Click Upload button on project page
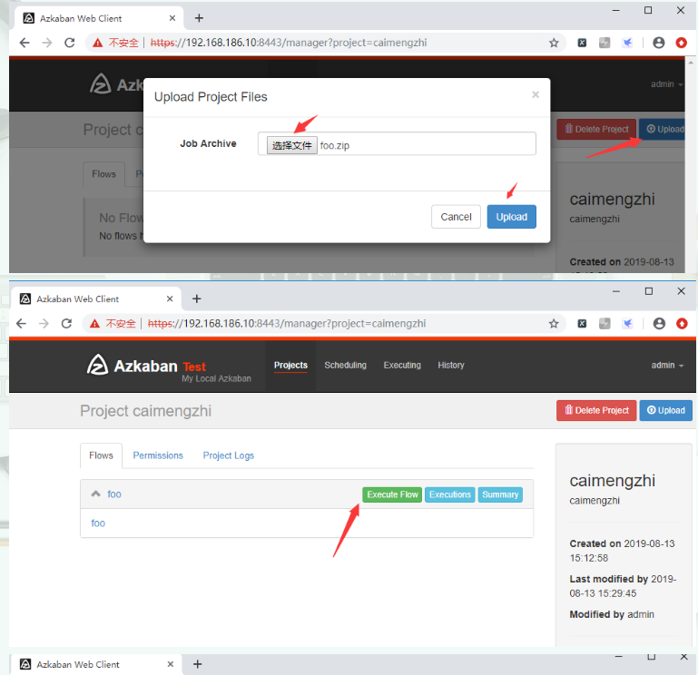Image resolution: width=698 pixels, height=675 pixels. pyautogui.click(x=666, y=410)
